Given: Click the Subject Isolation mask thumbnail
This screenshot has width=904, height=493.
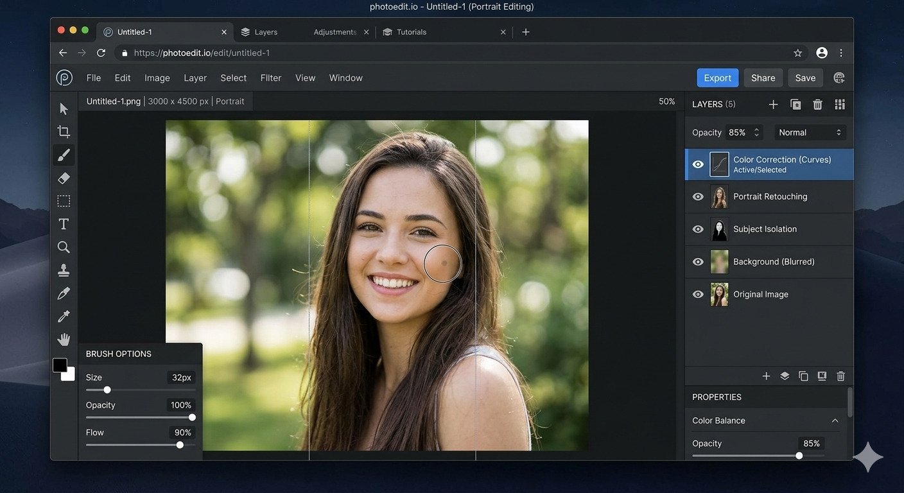Looking at the screenshot, I should pos(719,229).
